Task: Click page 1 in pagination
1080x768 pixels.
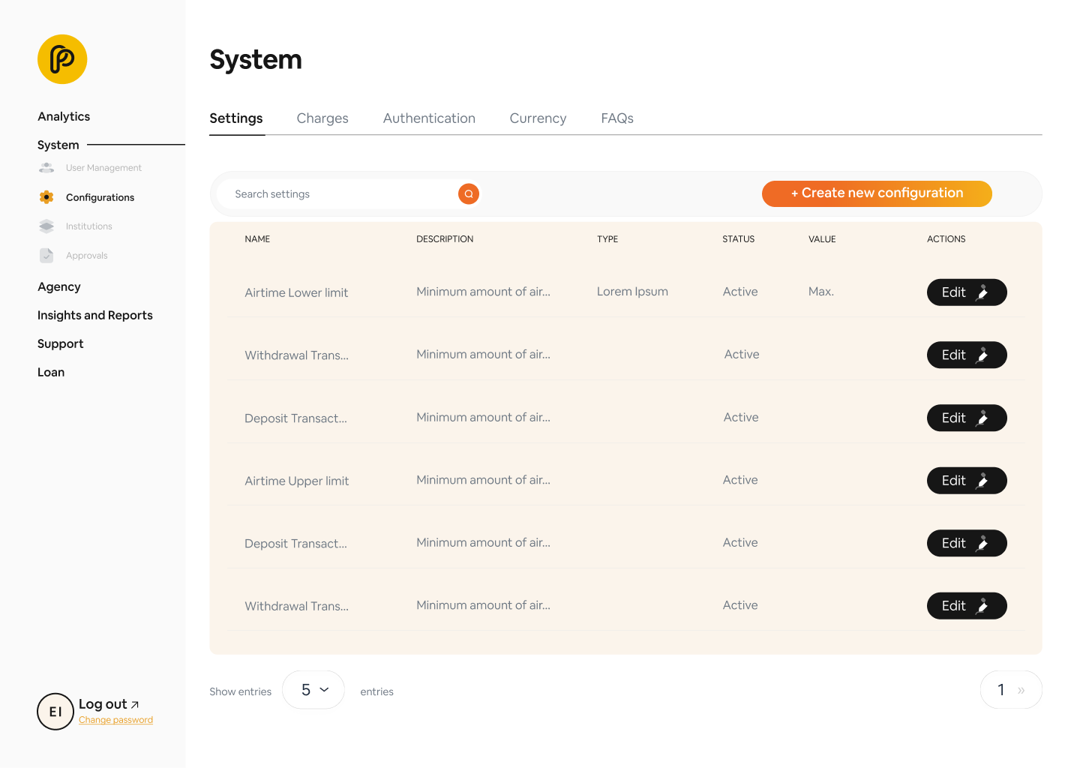Action: (x=1000, y=690)
